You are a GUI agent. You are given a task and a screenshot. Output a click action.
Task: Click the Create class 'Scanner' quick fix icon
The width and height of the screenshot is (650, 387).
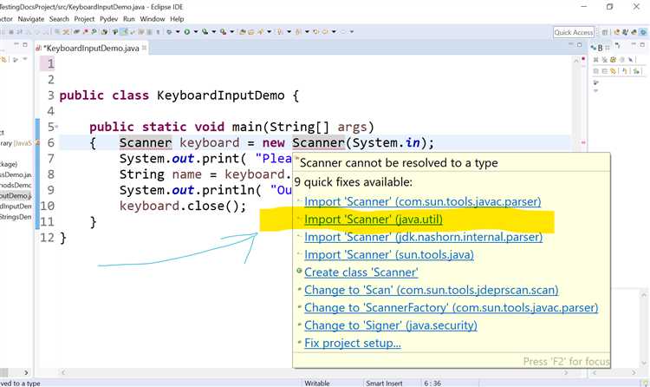299,271
